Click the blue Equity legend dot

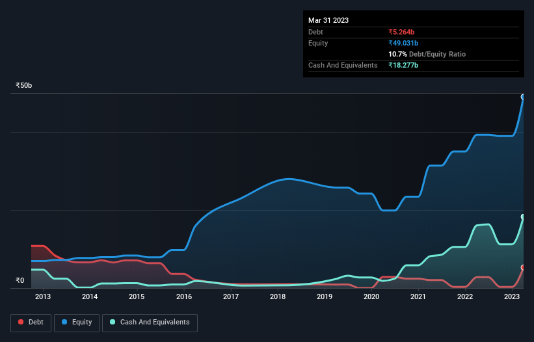(x=64, y=322)
